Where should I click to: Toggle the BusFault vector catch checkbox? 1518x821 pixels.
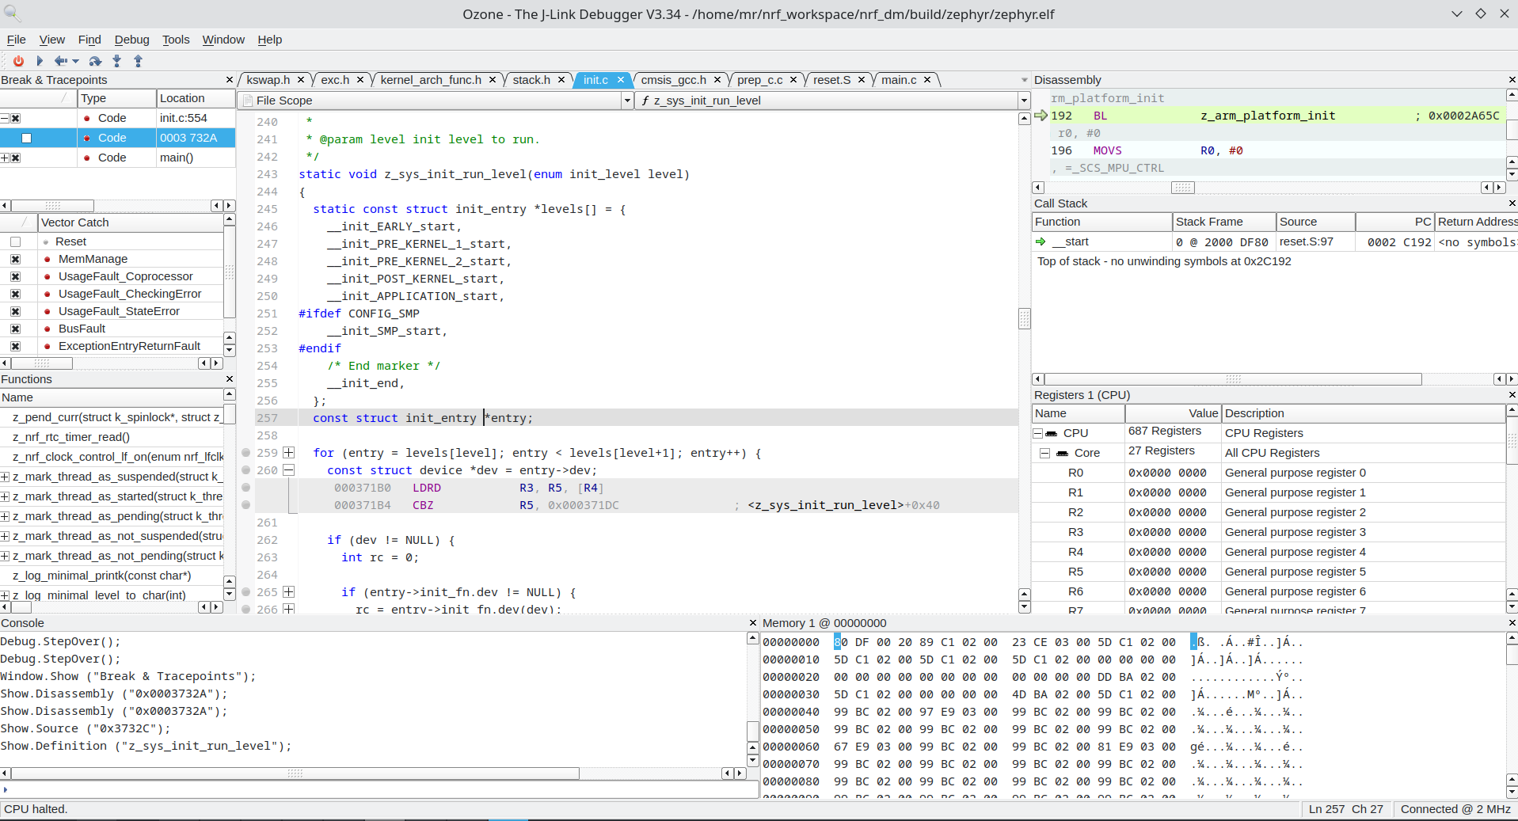pos(15,329)
